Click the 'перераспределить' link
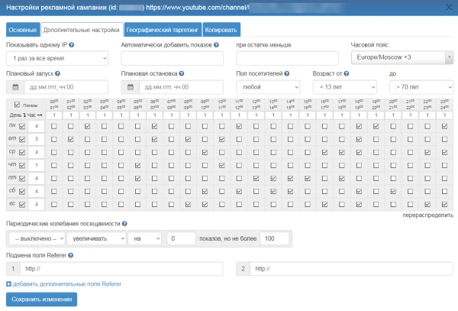The width and height of the screenshot is (458, 311). [x=427, y=217]
